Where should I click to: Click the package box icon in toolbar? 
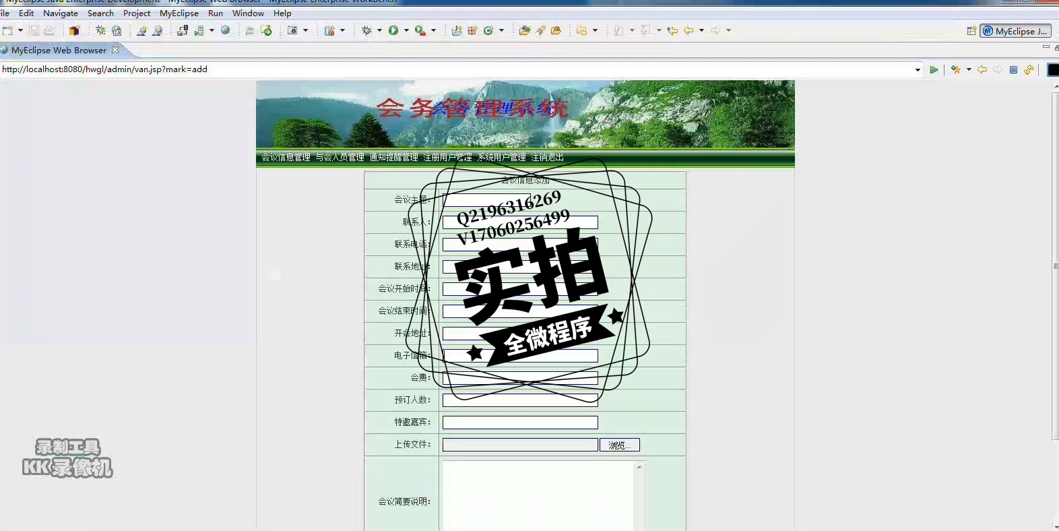click(74, 30)
